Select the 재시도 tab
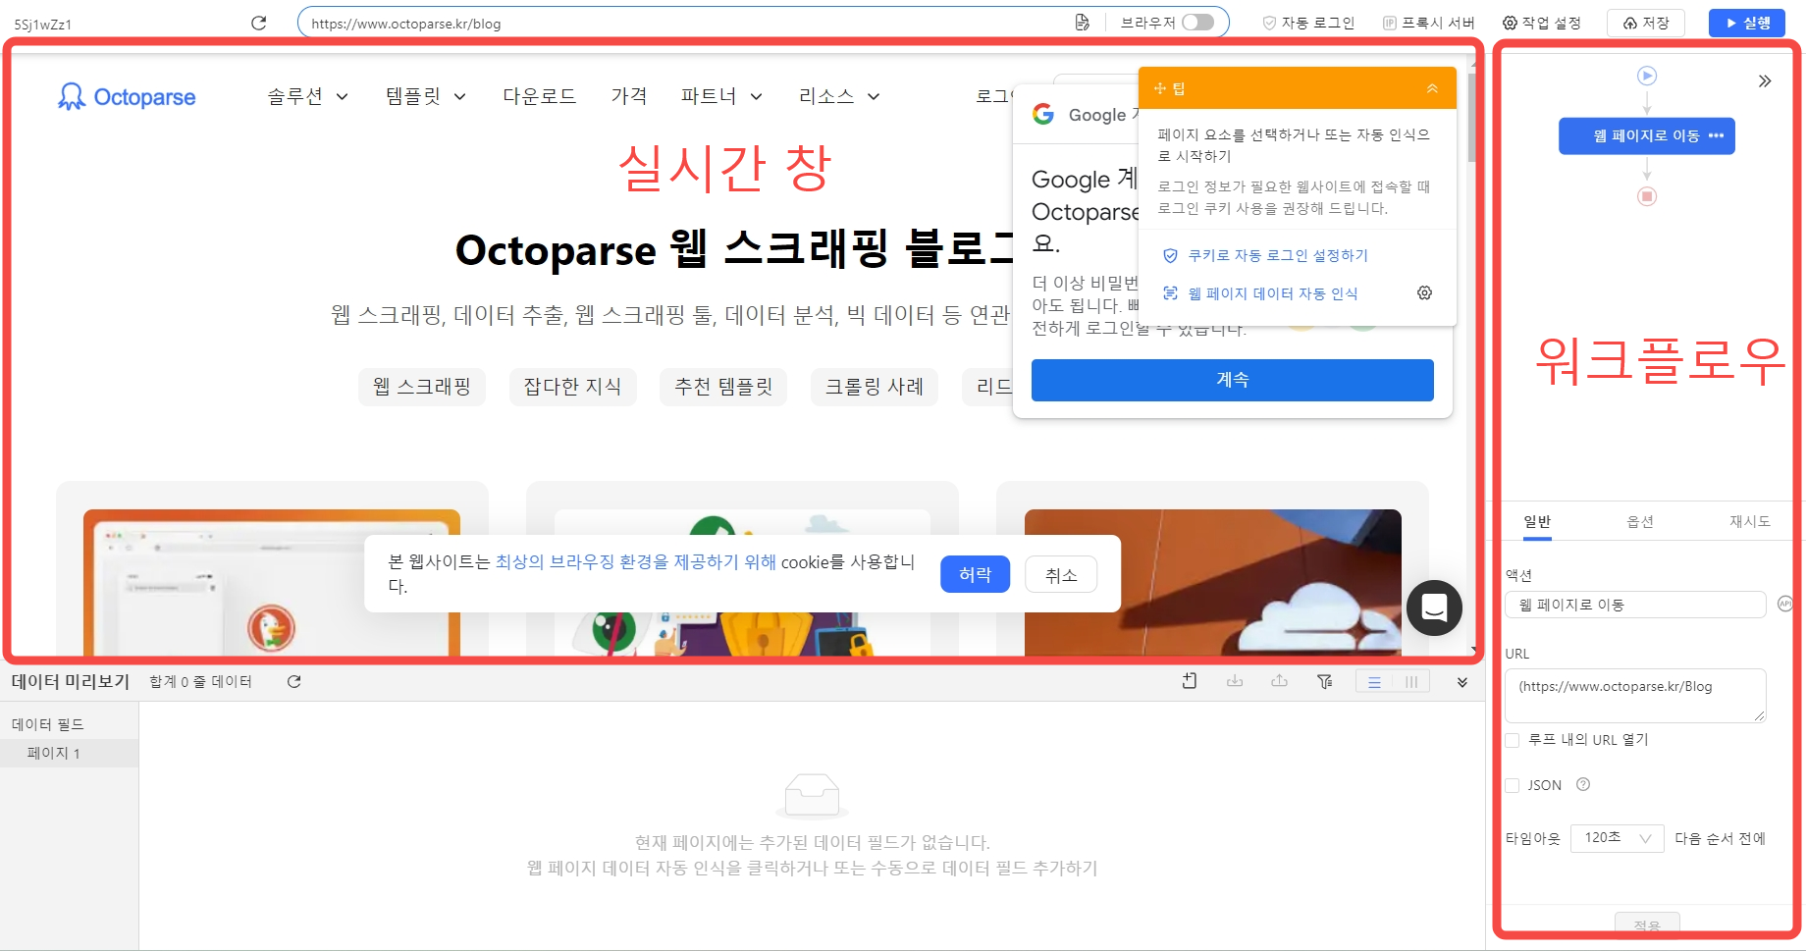This screenshot has height=951, width=1806. point(1749,522)
